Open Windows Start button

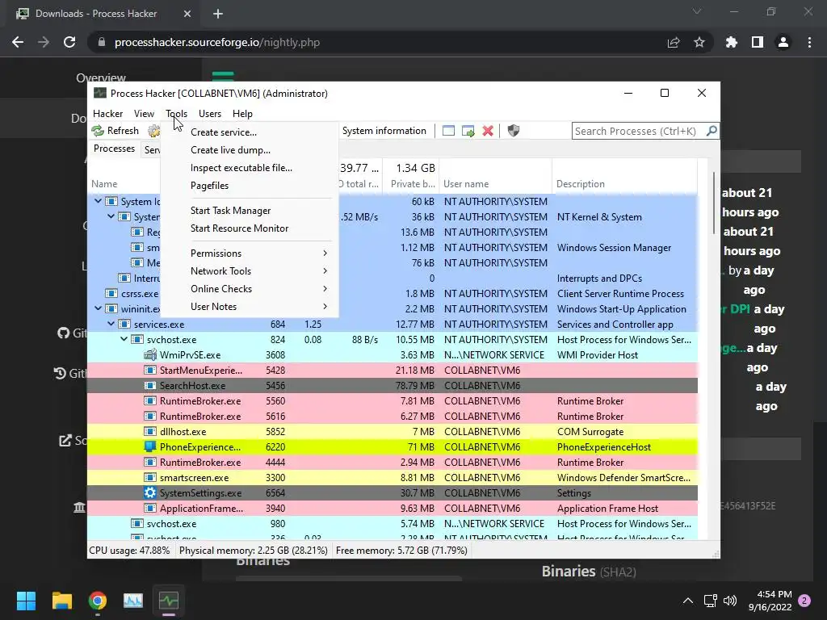(x=26, y=601)
